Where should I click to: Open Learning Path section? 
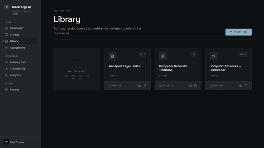(20, 62)
